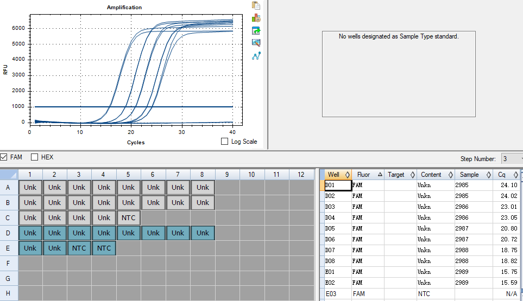Click the Content column header
Viewport: 523px width, 301px height.
(x=435, y=175)
